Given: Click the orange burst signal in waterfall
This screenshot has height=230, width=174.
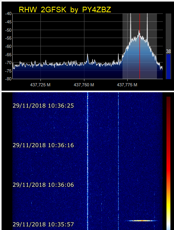Looking at the screenshot, I should 141,220.
